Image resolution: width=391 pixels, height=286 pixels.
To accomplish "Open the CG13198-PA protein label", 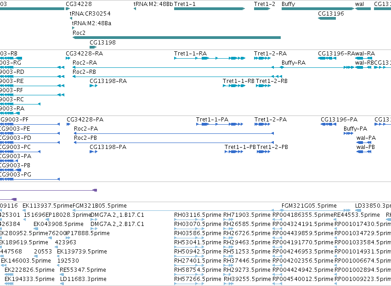I will click(108, 147).
